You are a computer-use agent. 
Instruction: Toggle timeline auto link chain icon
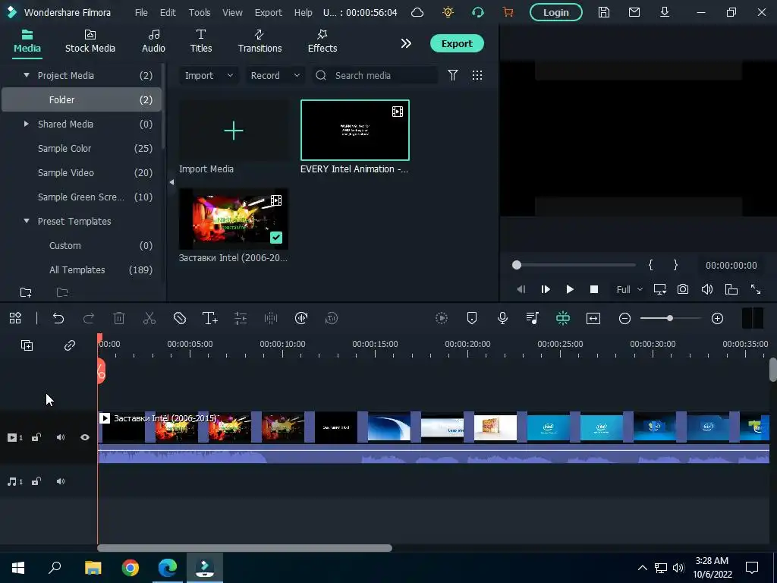[69, 345]
